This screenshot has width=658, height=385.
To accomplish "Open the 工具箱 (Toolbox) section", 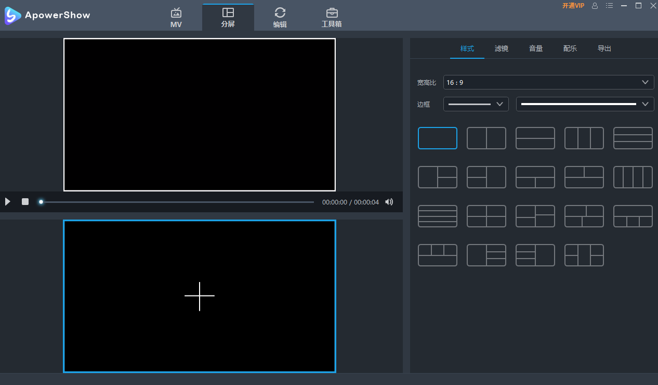I will (332, 16).
